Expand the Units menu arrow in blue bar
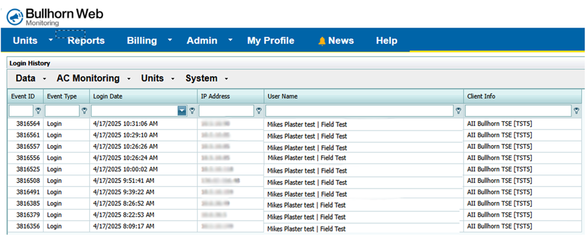The image size is (587, 248). (51, 39)
